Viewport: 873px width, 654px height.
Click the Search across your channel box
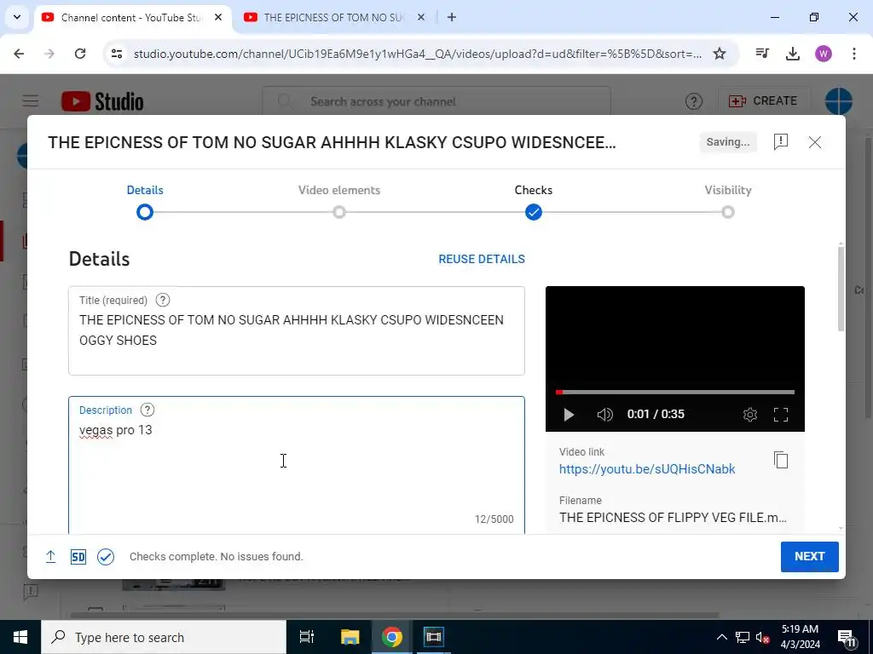tap(436, 101)
